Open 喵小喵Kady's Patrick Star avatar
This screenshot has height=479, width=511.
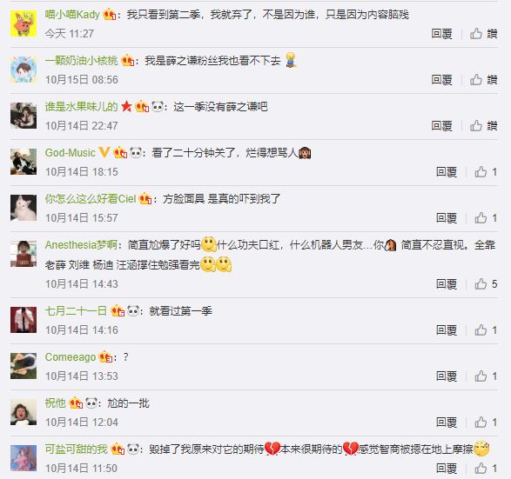[x=24, y=23]
